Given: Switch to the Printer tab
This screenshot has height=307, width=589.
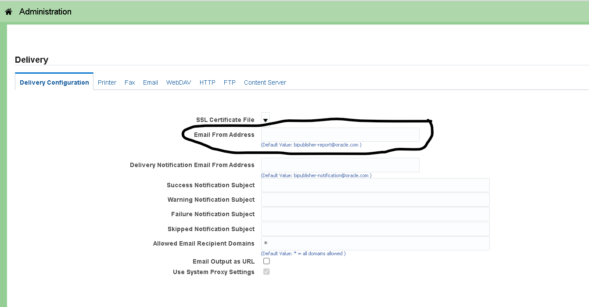Looking at the screenshot, I should pyautogui.click(x=107, y=82).
